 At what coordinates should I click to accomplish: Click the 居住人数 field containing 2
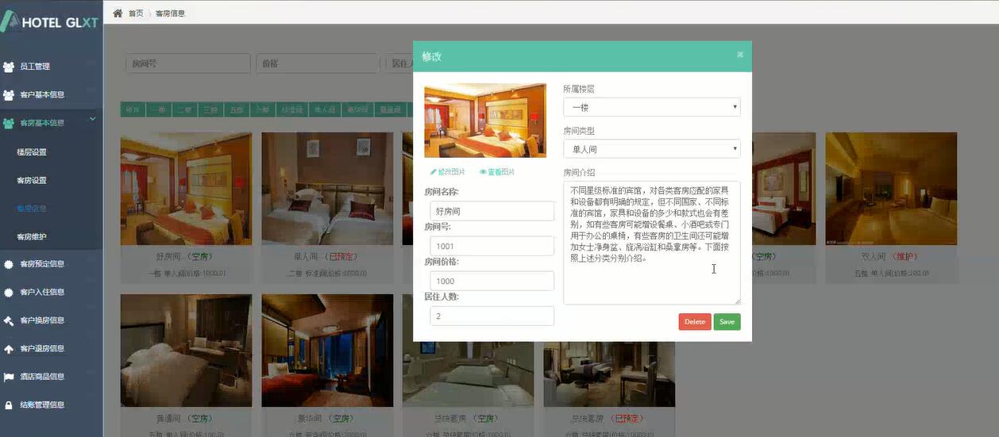point(492,316)
